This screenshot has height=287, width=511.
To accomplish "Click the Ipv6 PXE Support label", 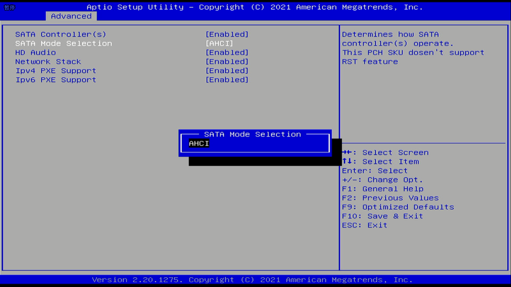I will click(56, 80).
